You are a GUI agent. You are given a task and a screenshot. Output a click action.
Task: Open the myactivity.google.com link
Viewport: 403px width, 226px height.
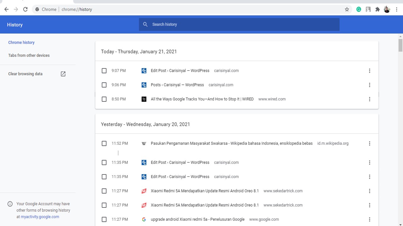(x=40, y=217)
